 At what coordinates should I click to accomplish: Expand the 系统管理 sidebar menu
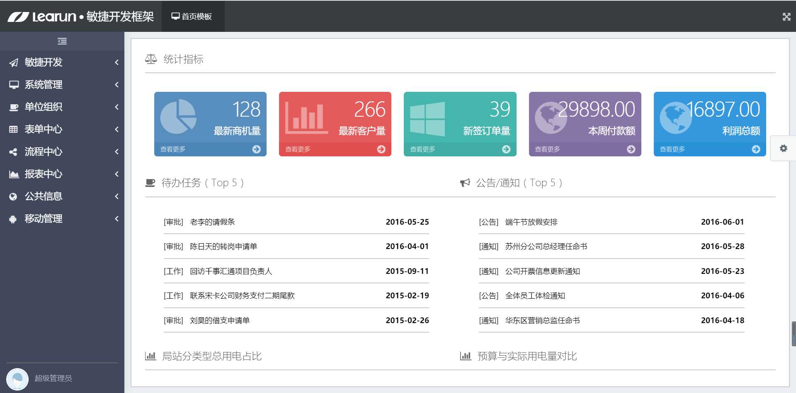[x=62, y=84]
